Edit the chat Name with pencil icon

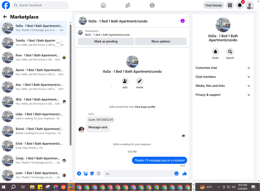click(139, 81)
